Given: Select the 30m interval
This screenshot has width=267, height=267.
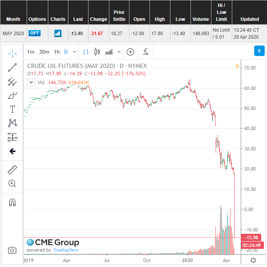Looking at the screenshot, I should pyautogui.click(x=44, y=52).
